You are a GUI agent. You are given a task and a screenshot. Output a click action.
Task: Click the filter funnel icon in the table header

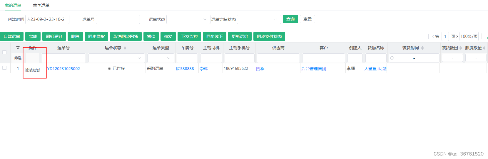(x=18, y=48)
